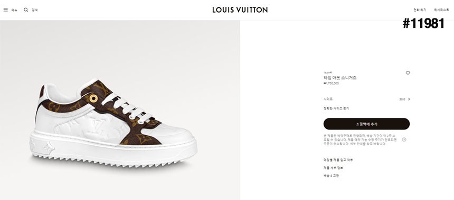
Task: Open the 정확한 사이즈 찾기 size guide link
Action: click(x=336, y=108)
